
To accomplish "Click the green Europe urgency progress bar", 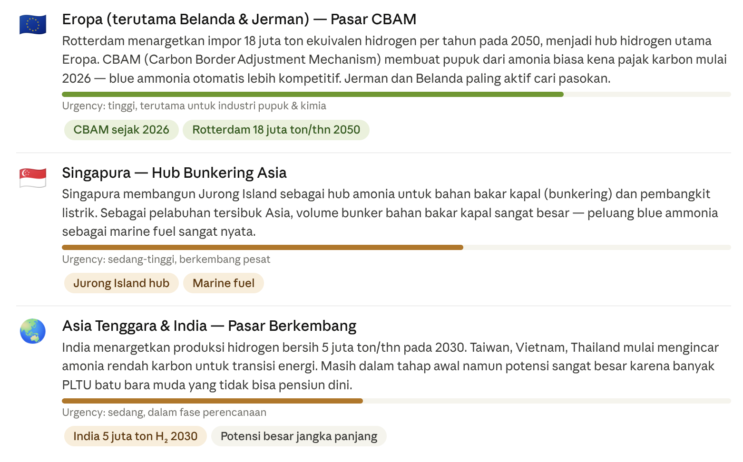I will click(x=396, y=95).
